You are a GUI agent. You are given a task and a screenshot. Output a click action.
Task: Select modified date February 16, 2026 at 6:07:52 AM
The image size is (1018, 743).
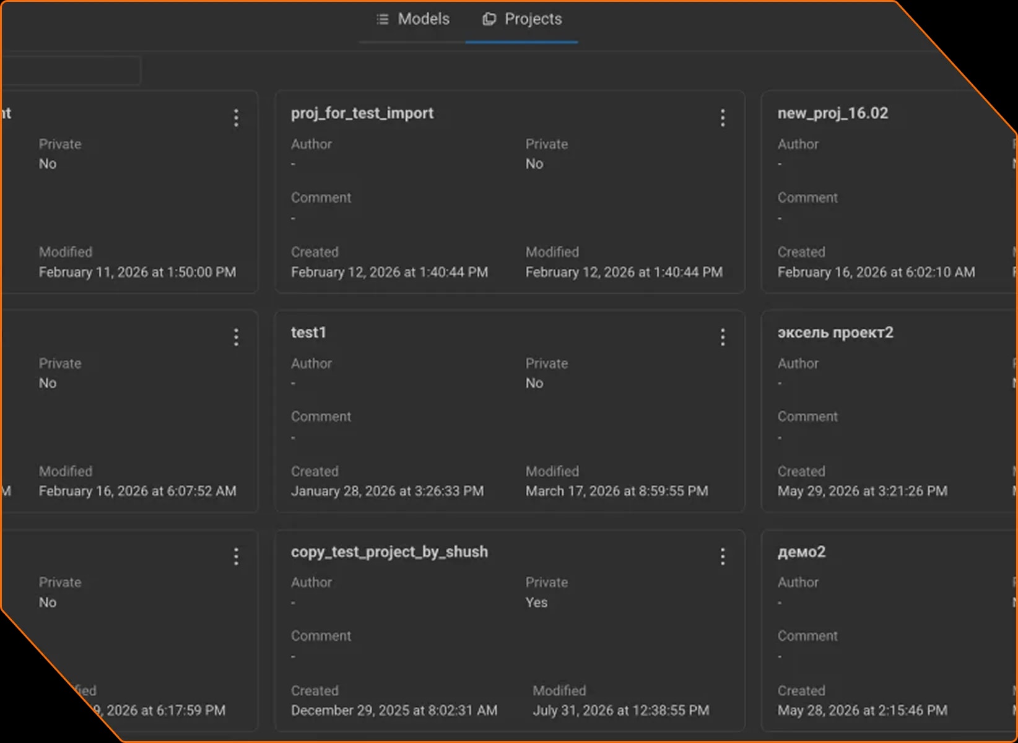tap(137, 491)
